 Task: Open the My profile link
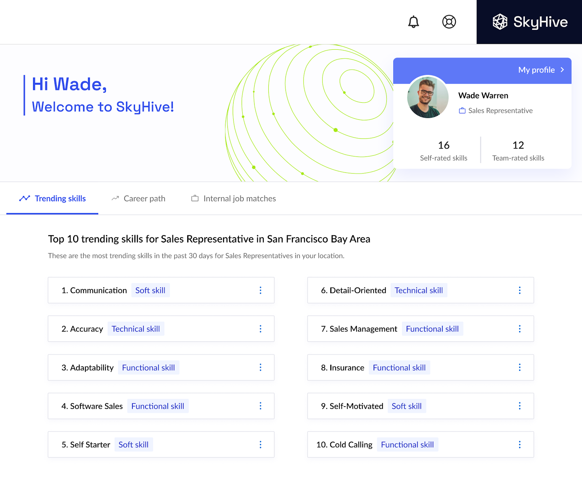tap(536, 70)
